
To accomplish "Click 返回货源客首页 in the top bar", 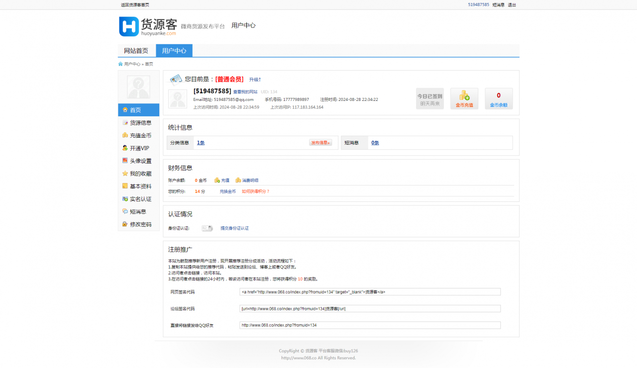I will [x=134, y=4].
